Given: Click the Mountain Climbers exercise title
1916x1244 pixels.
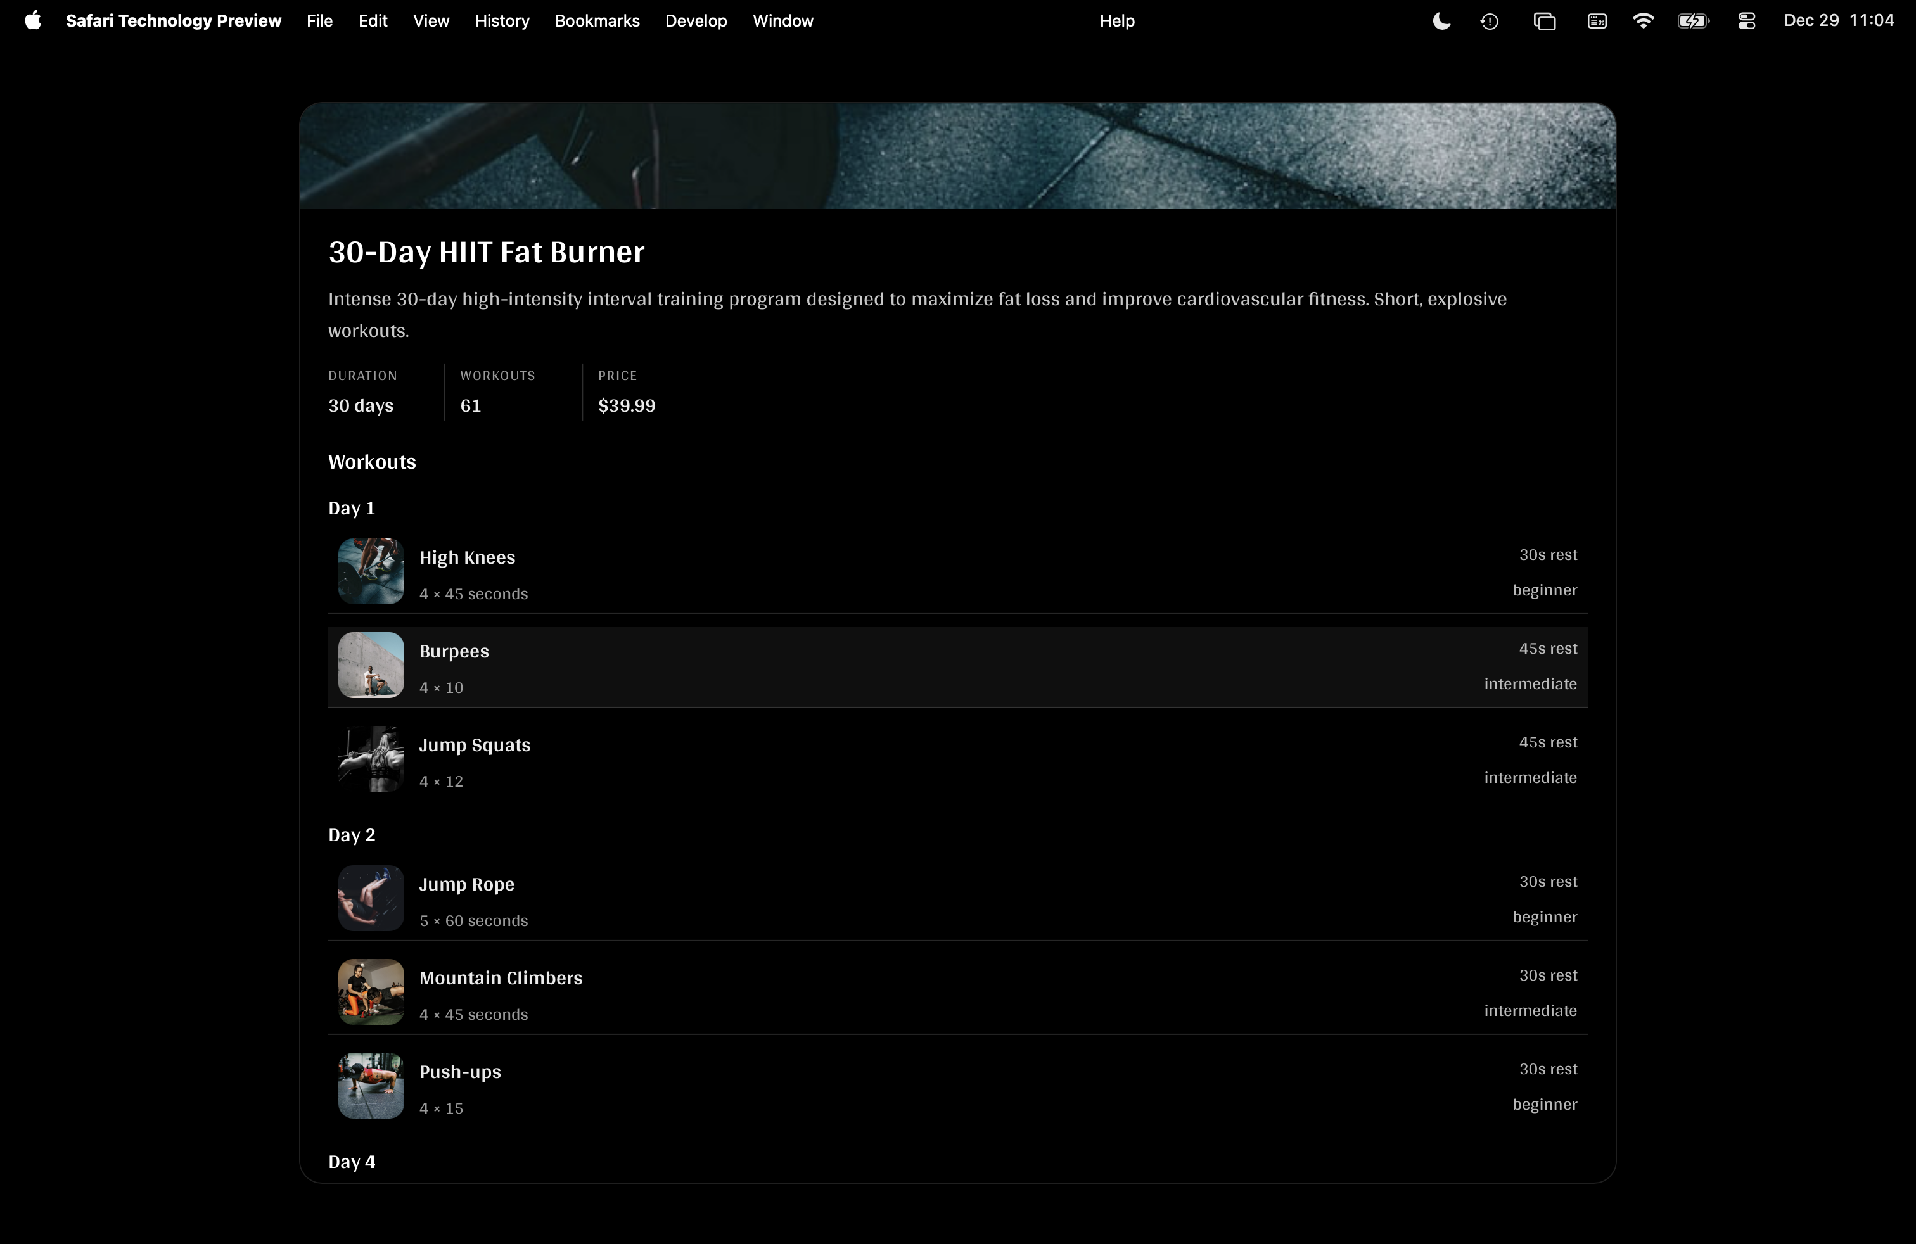Looking at the screenshot, I should click(x=500, y=978).
